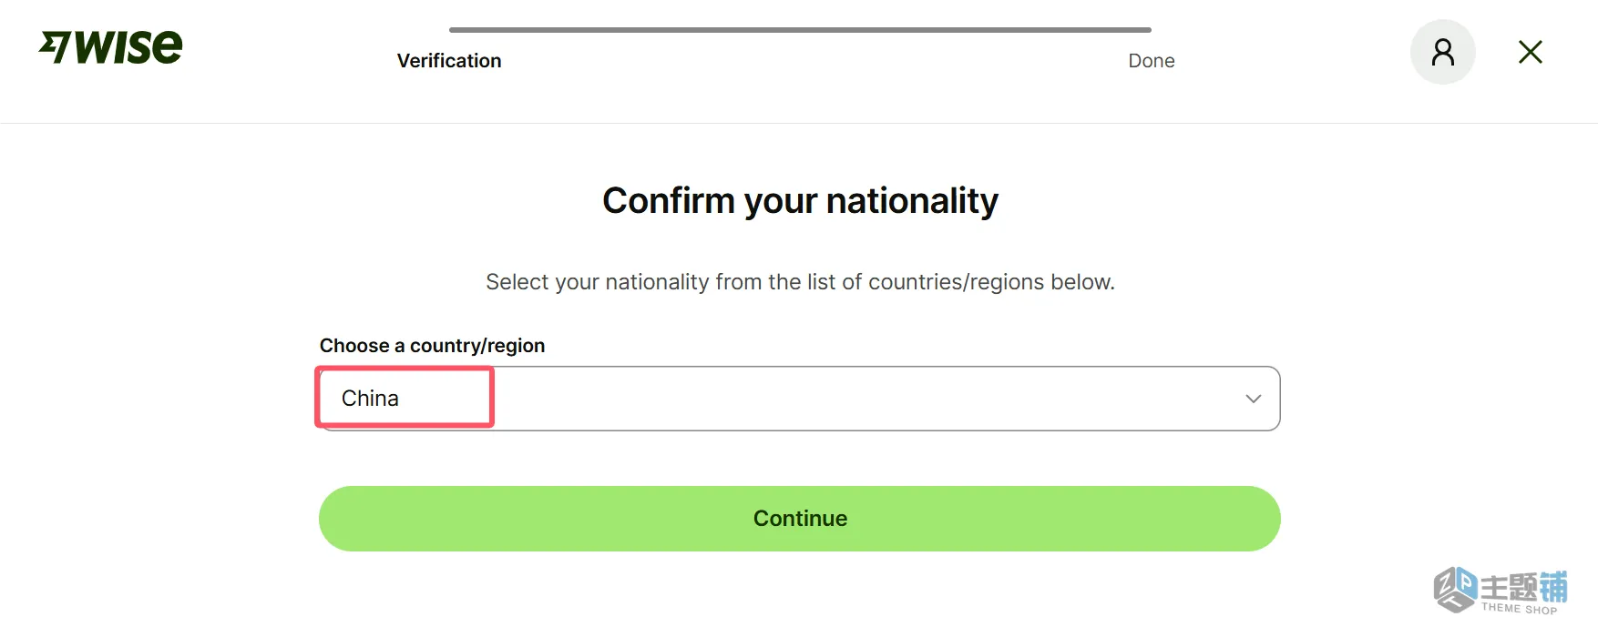
Task: Click the small THEME SHOP caption
Action: (1519, 609)
